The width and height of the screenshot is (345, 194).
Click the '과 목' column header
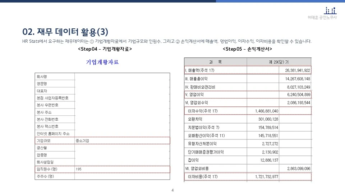coord(215,62)
